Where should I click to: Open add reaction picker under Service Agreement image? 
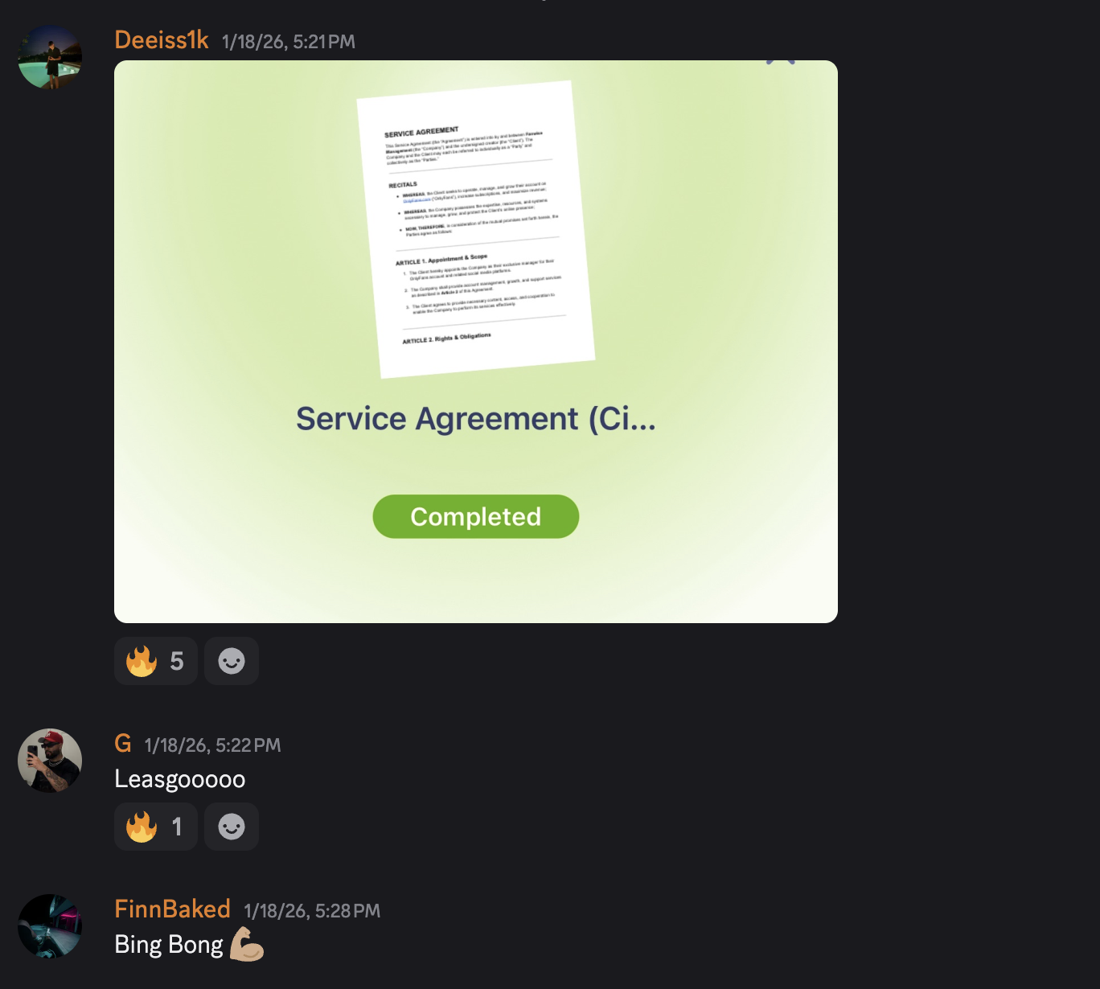coord(232,661)
